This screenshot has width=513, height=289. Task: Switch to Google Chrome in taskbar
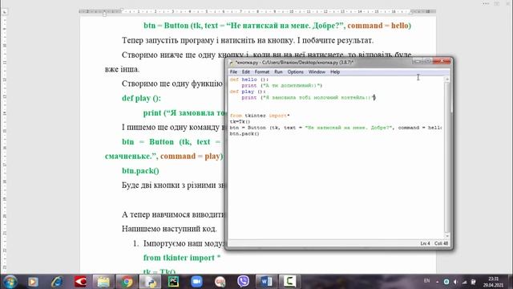pos(127,282)
